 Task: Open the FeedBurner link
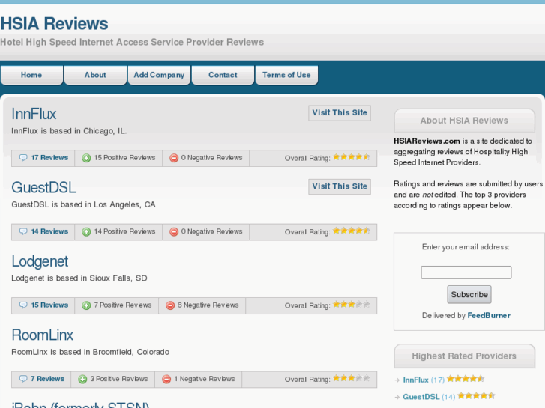[x=489, y=315]
